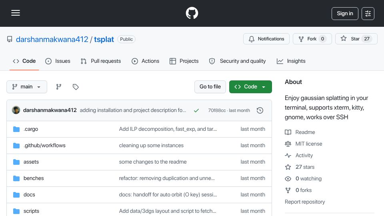Go to the Actions tab
Screen dimensions: 384x216
point(146,61)
